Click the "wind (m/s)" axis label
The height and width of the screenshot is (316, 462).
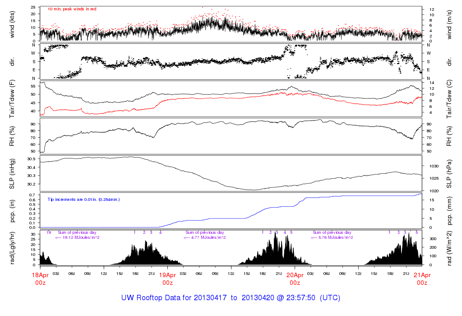pyautogui.click(x=449, y=24)
